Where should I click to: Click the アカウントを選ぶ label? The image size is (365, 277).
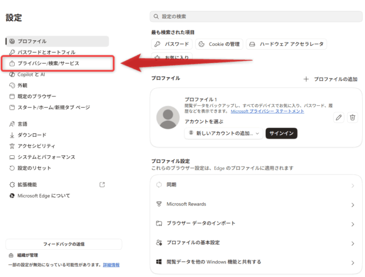click(x=204, y=122)
